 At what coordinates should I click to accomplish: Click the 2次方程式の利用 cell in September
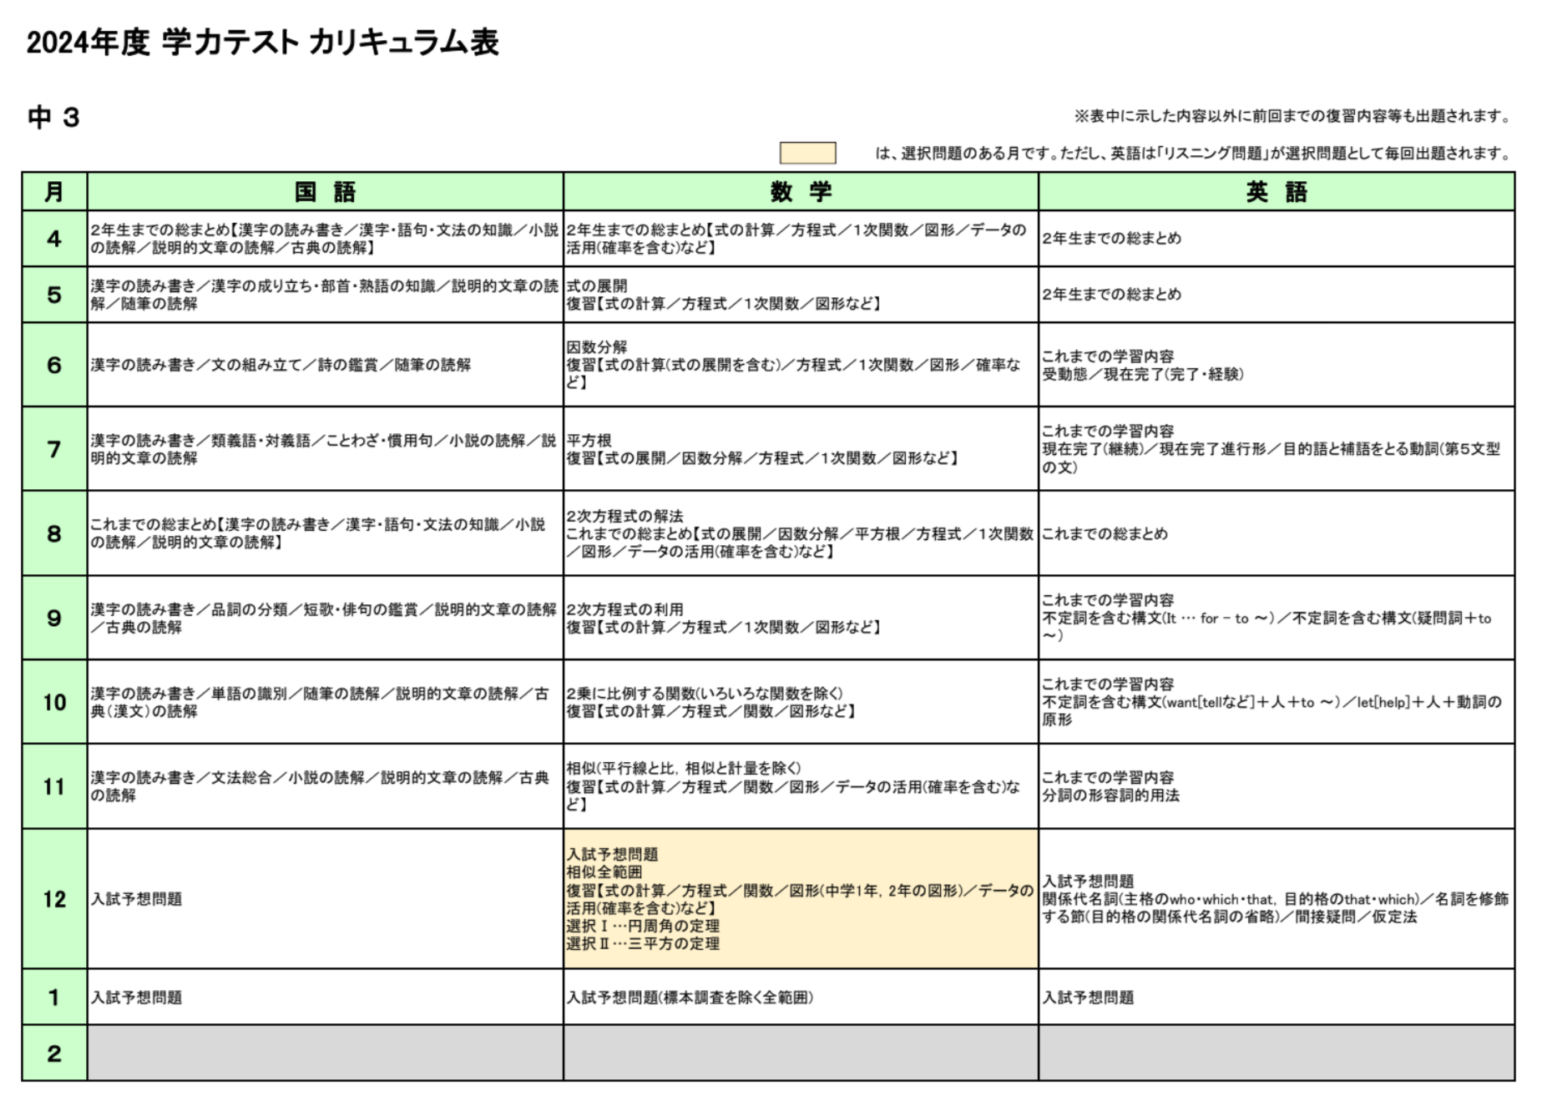800,618
